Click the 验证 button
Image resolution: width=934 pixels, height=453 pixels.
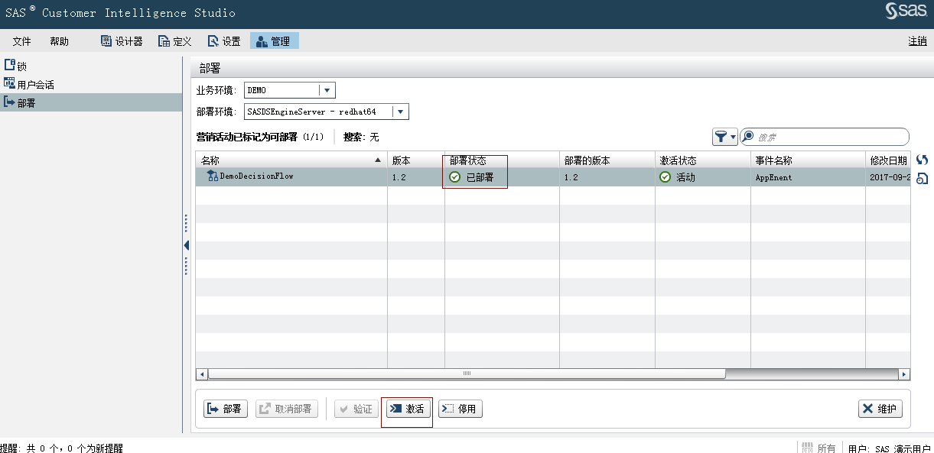coord(356,409)
